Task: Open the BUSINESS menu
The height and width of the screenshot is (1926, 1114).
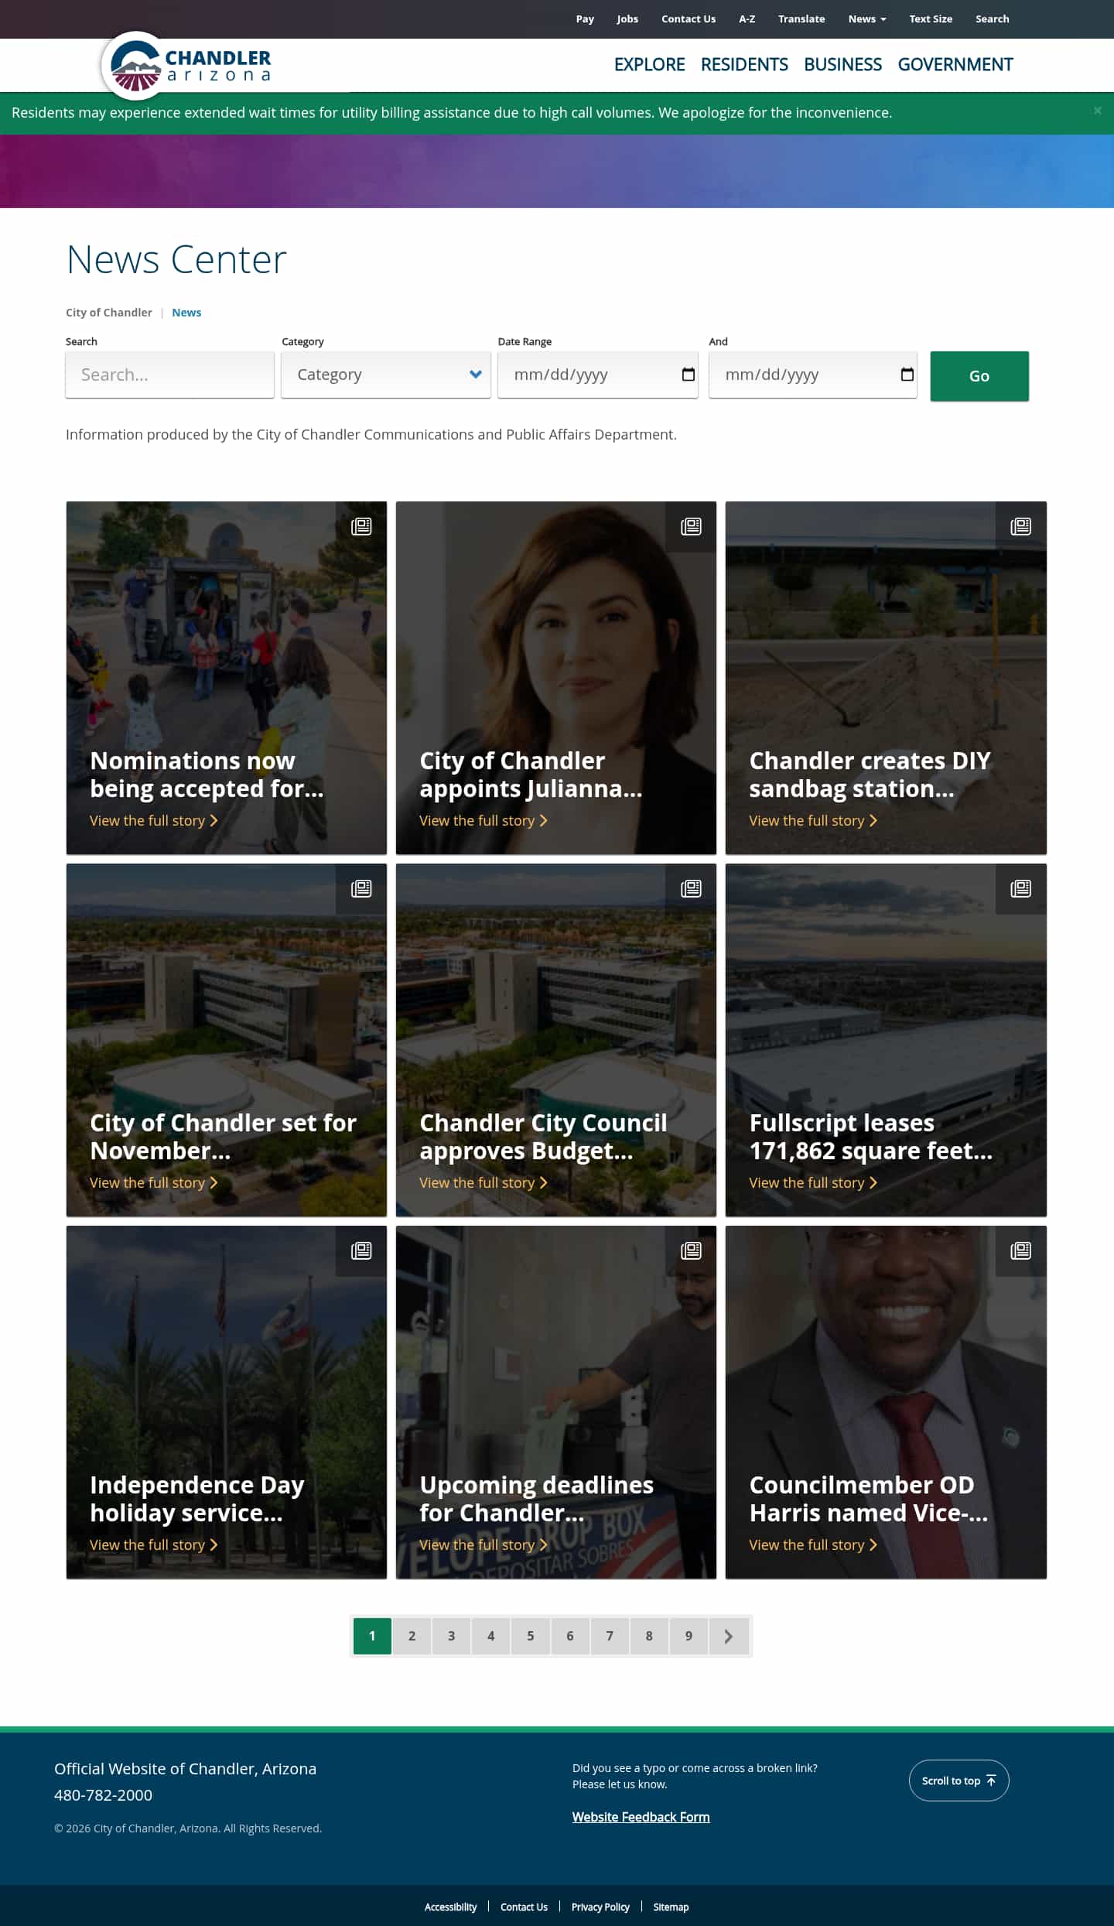Action: tap(842, 64)
